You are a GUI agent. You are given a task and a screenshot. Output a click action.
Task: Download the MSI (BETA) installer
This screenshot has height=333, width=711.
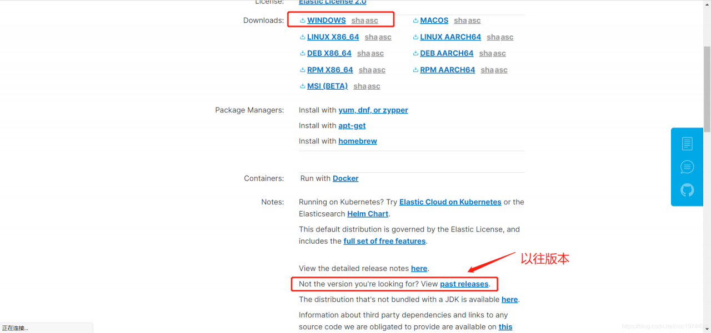(327, 86)
